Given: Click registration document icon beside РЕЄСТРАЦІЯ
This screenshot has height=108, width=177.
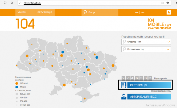Looking at the screenshot, I should [x=124, y=85].
